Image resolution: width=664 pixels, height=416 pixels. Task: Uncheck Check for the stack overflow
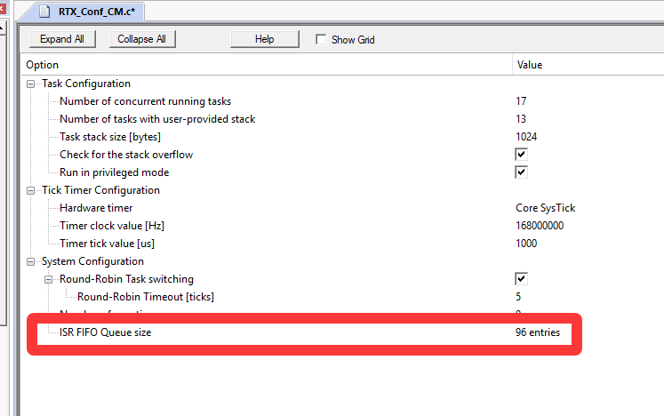click(521, 155)
